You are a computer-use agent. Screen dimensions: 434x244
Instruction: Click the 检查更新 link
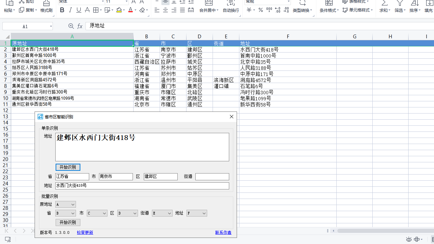pyautogui.click(x=85, y=232)
